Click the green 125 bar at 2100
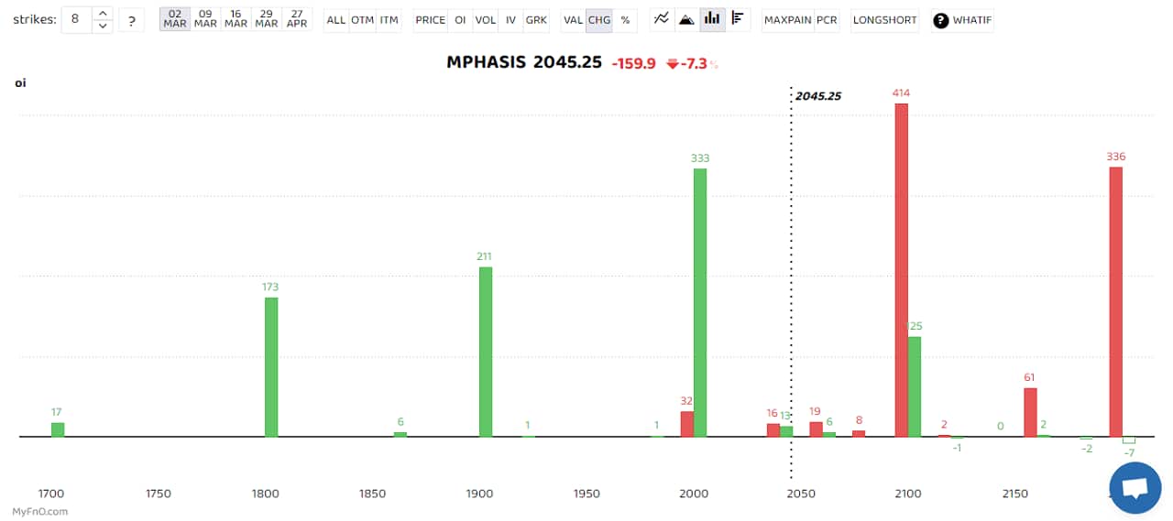 pos(915,386)
